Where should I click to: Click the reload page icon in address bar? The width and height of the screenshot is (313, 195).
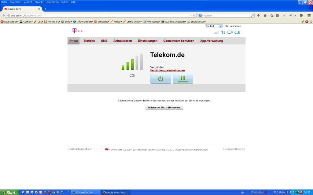[194, 15]
